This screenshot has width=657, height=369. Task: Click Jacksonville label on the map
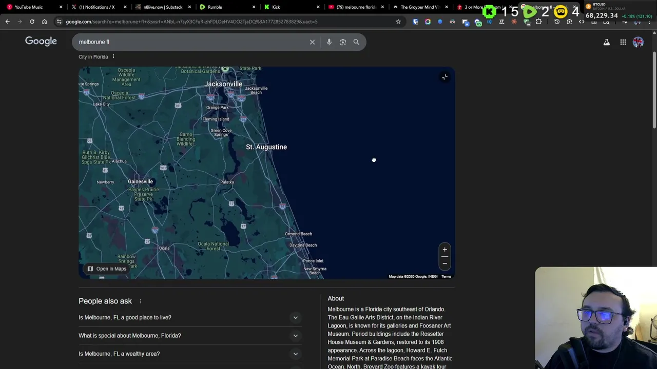coord(223,84)
